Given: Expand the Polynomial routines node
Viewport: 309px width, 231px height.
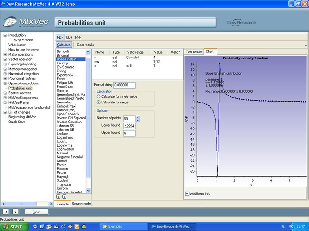Looking at the screenshot, I should pos(5,78).
